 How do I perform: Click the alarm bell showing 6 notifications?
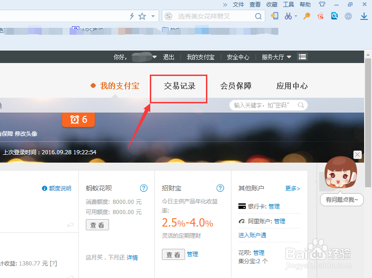tap(78, 120)
